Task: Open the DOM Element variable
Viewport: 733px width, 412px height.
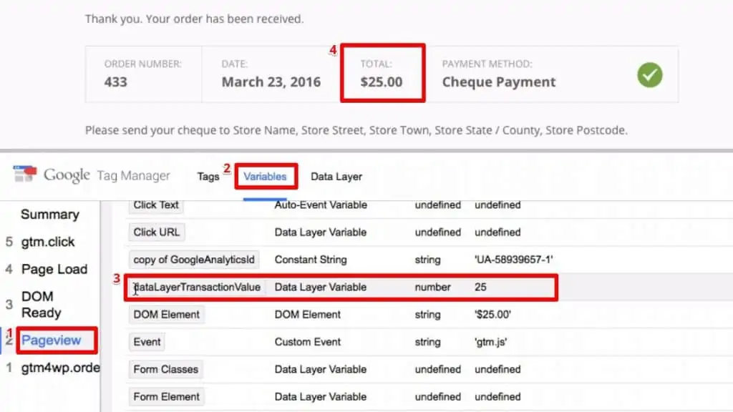Action: [166, 314]
